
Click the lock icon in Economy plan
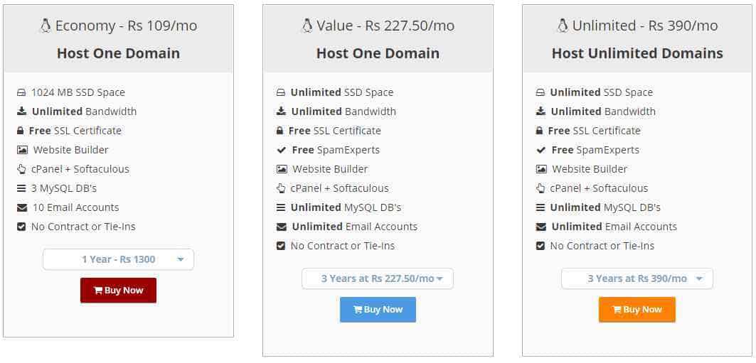click(20, 131)
